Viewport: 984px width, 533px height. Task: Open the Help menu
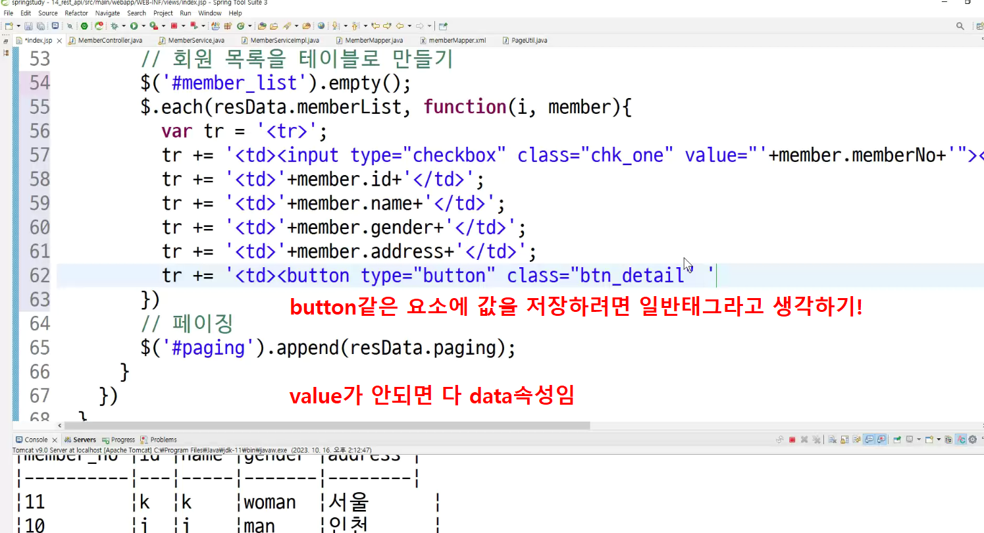pos(236,13)
